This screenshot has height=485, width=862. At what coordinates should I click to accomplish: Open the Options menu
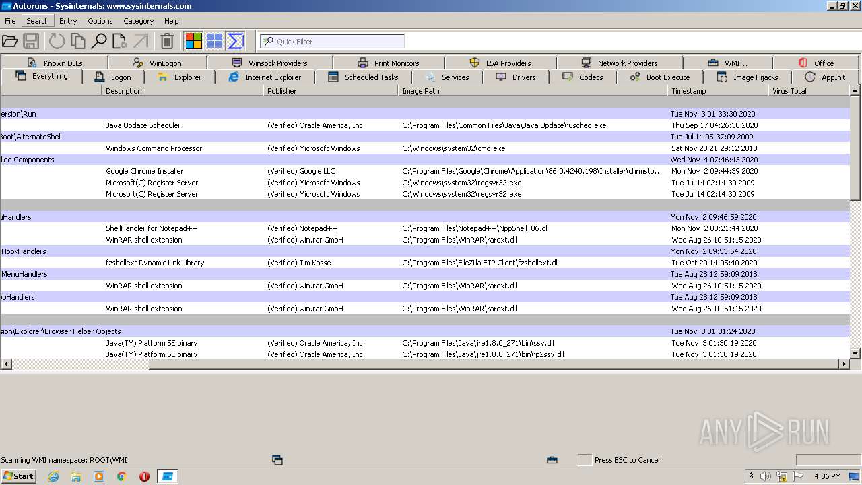[100, 21]
